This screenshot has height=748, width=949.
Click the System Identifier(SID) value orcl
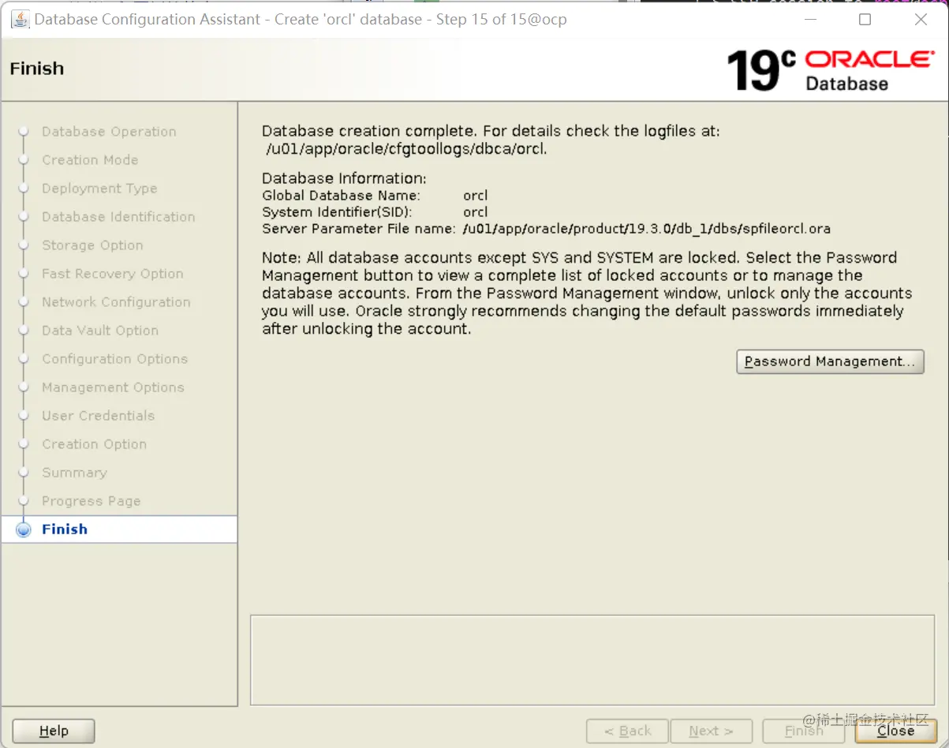pos(476,212)
